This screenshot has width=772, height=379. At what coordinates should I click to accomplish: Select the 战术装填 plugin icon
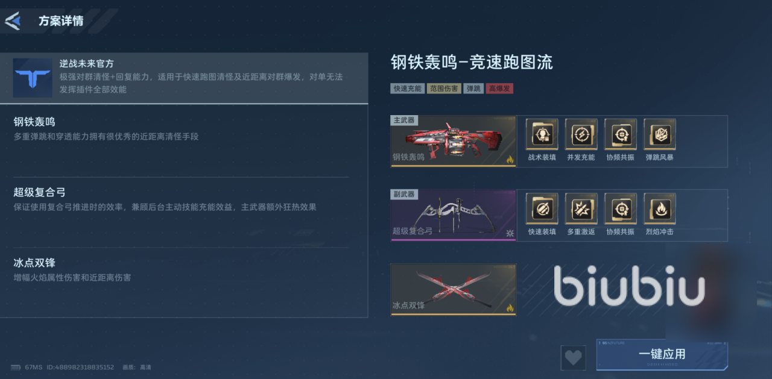[x=542, y=134]
